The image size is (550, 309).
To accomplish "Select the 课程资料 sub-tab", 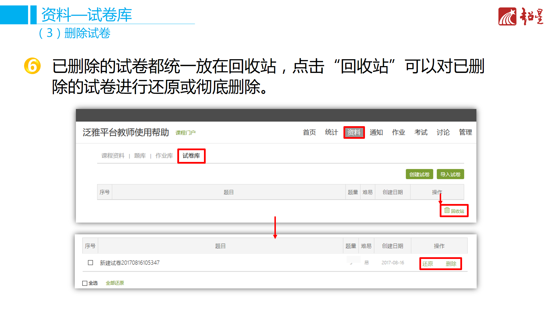I will (x=113, y=156).
